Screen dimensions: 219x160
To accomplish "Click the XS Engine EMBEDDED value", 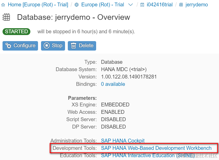I will [115, 105].
